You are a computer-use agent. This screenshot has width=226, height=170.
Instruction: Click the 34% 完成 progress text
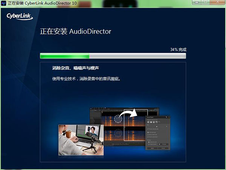pyautogui.click(x=178, y=50)
